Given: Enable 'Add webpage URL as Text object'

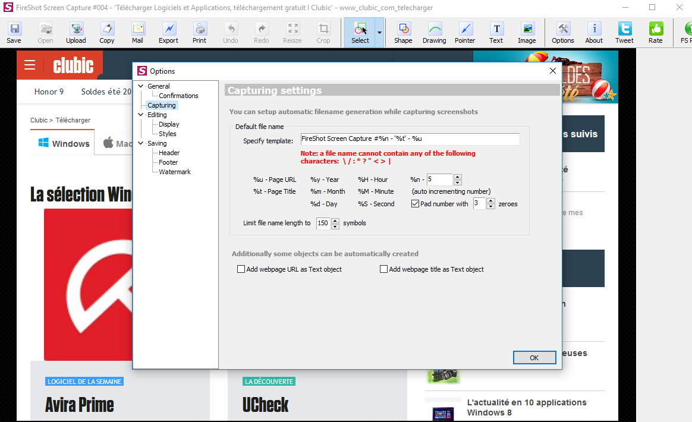Looking at the screenshot, I should [241, 269].
